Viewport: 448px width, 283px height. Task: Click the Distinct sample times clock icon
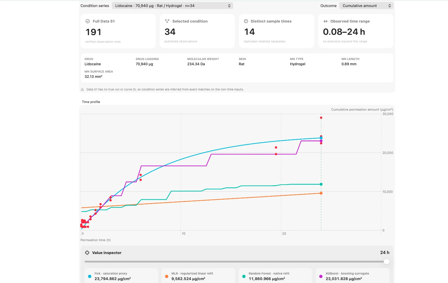(246, 21)
